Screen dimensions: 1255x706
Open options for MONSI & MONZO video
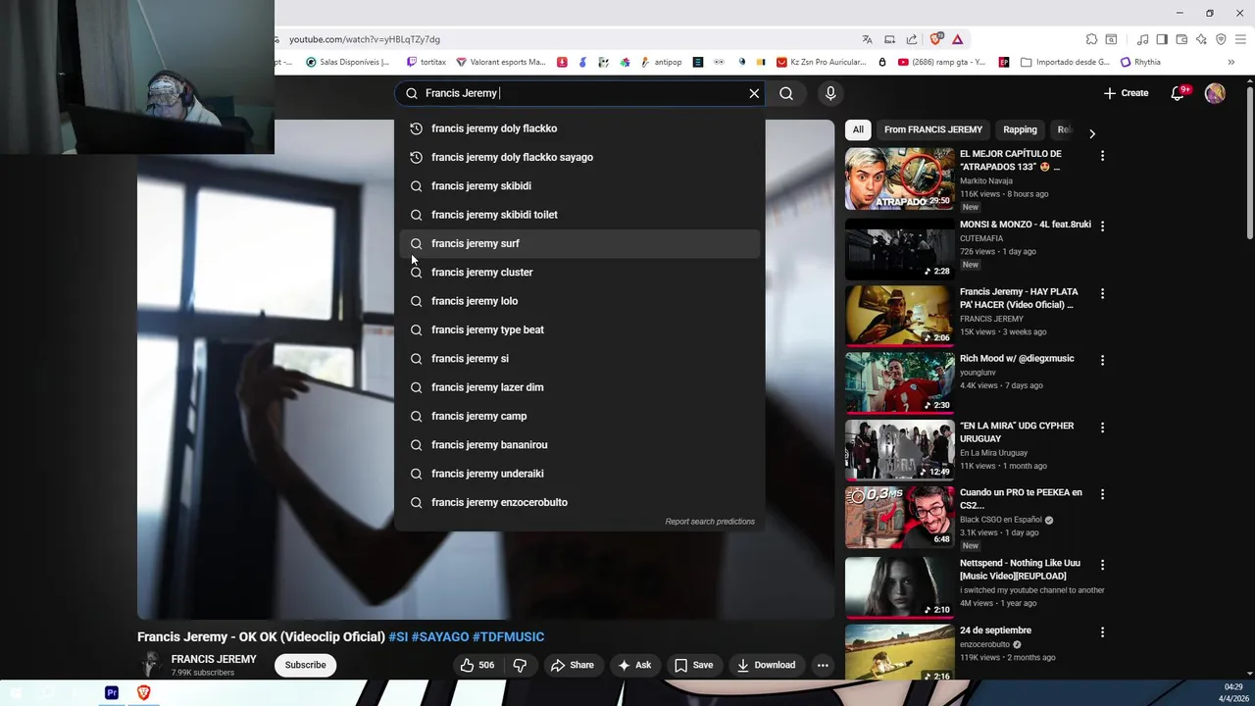click(1102, 226)
